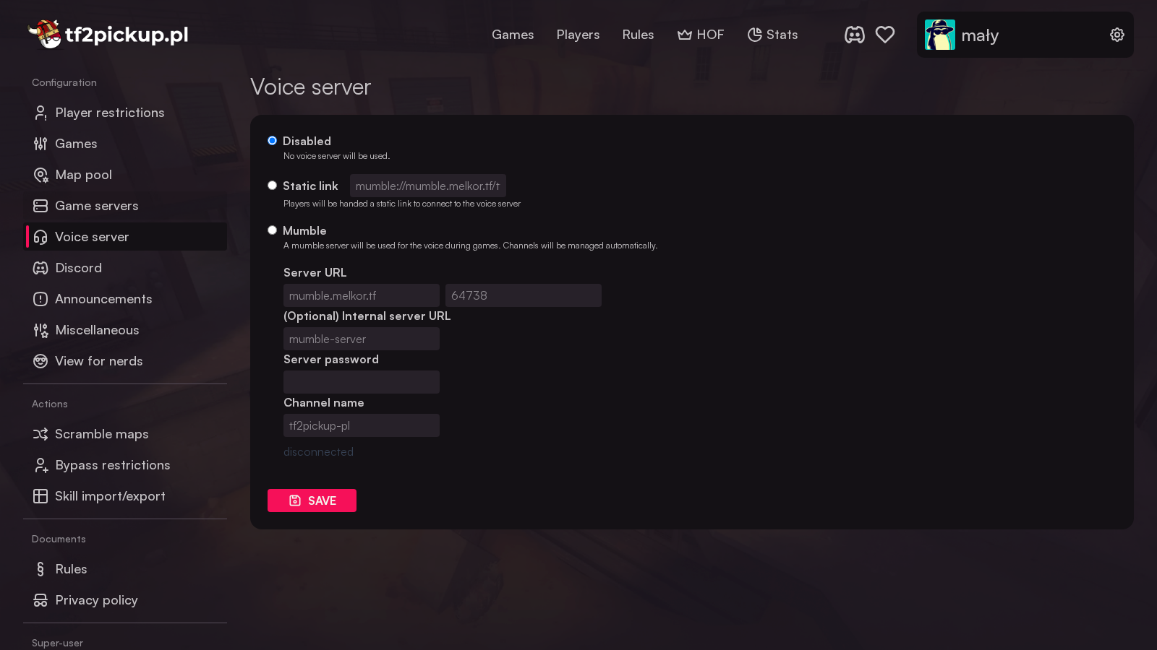Select the Disabled voice server option
The image size is (1157, 650).
[x=272, y=140]
